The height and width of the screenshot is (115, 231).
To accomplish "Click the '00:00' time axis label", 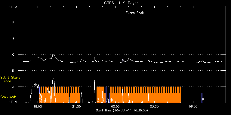I will coord(115,106).
